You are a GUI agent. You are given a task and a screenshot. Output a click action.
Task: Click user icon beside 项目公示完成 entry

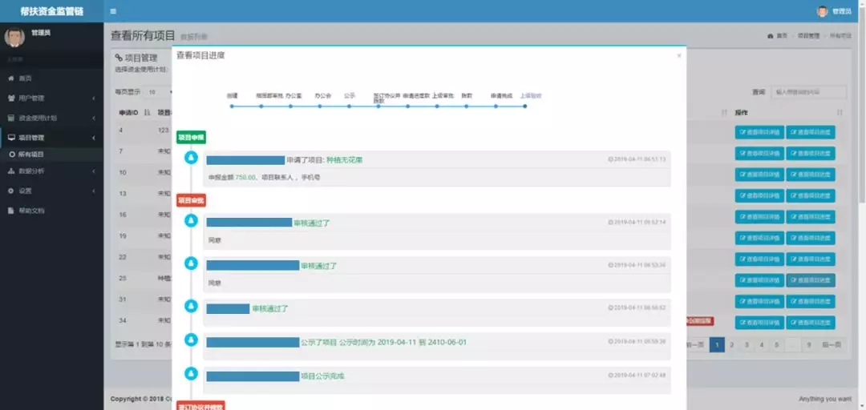point(191,374)
